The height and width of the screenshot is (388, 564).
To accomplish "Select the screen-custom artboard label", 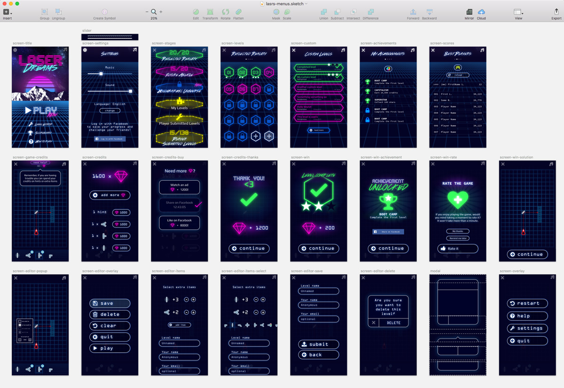I will click(303, 43).
